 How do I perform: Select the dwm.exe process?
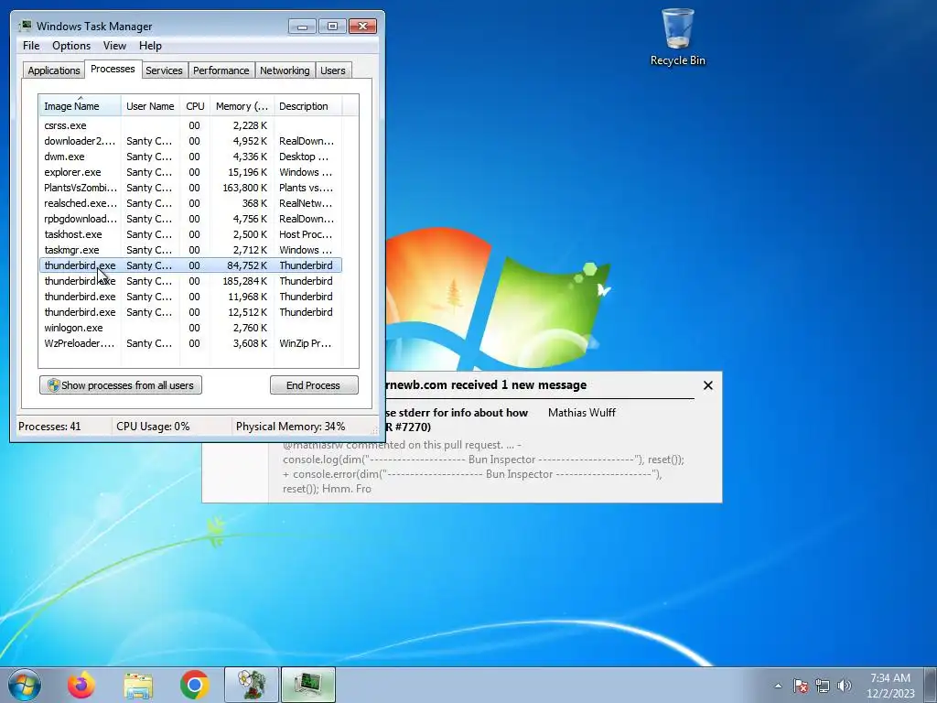pyautogui.click(x=190, y=157)
